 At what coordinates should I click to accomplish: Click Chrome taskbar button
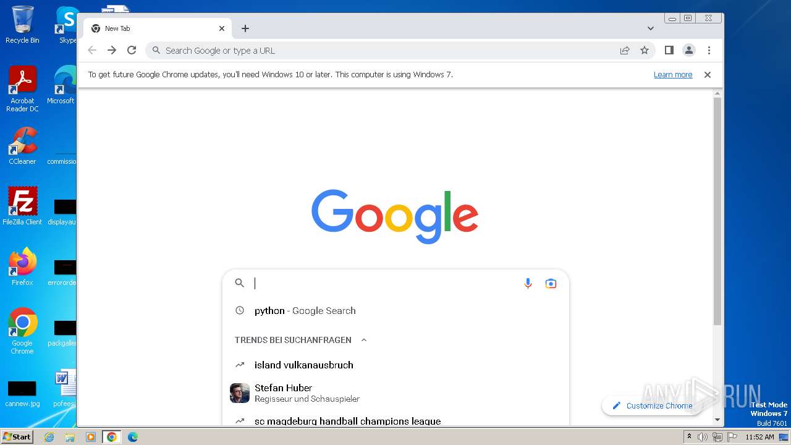111,437
